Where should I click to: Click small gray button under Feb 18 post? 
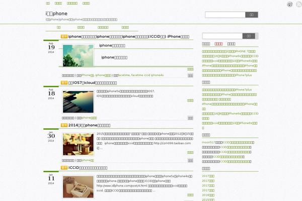coord(190,118)
